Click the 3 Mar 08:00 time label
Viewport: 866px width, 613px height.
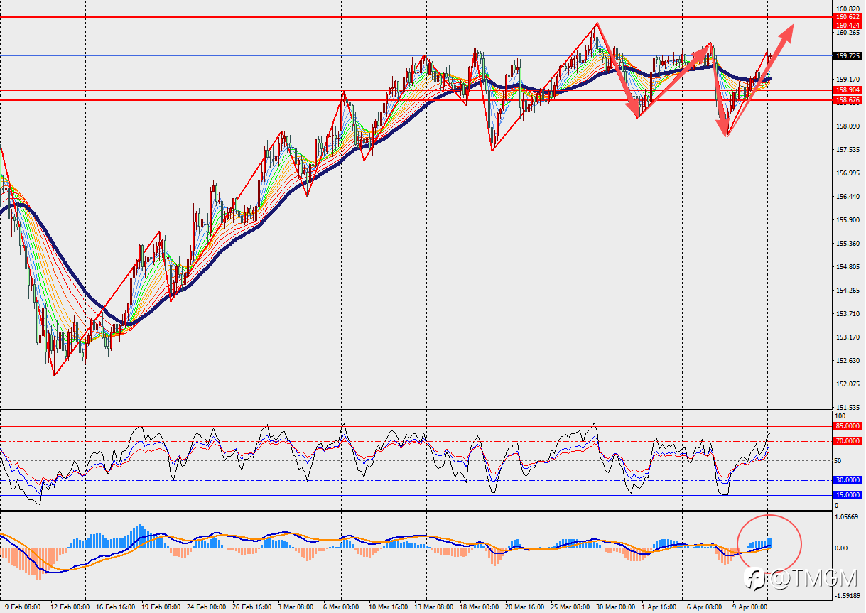click(x=296, y=608)
